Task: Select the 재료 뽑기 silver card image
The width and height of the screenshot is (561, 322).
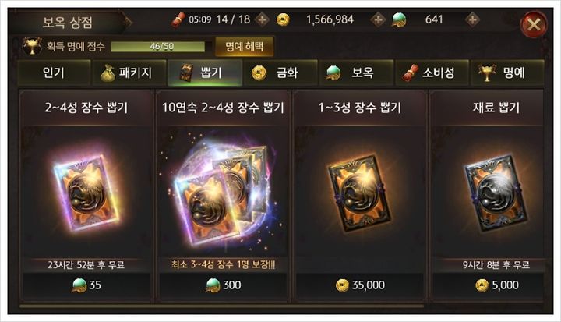Action: 496,193
